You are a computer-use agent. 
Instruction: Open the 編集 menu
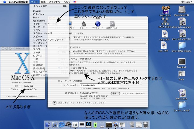tap(43, 2)
